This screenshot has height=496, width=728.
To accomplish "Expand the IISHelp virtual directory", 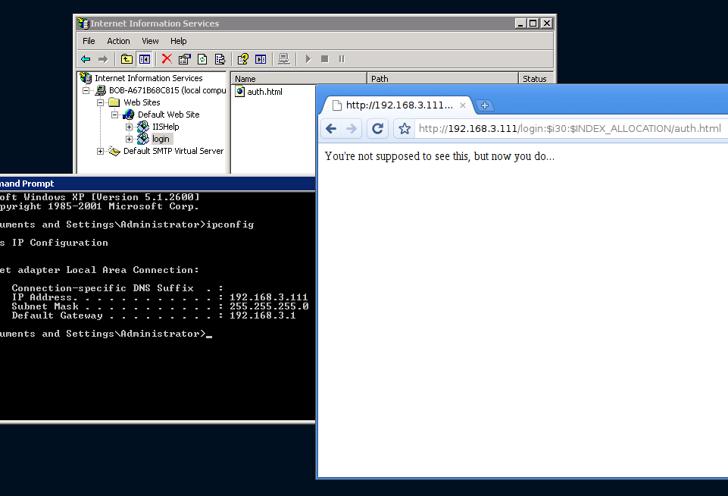I will (x=129, y=127).
